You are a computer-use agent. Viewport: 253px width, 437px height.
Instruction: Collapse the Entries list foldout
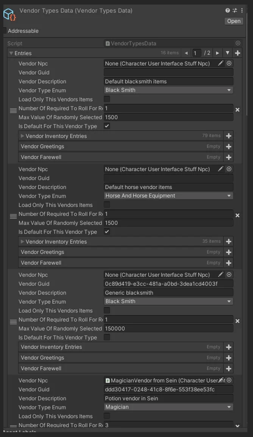tap(11, 53)
